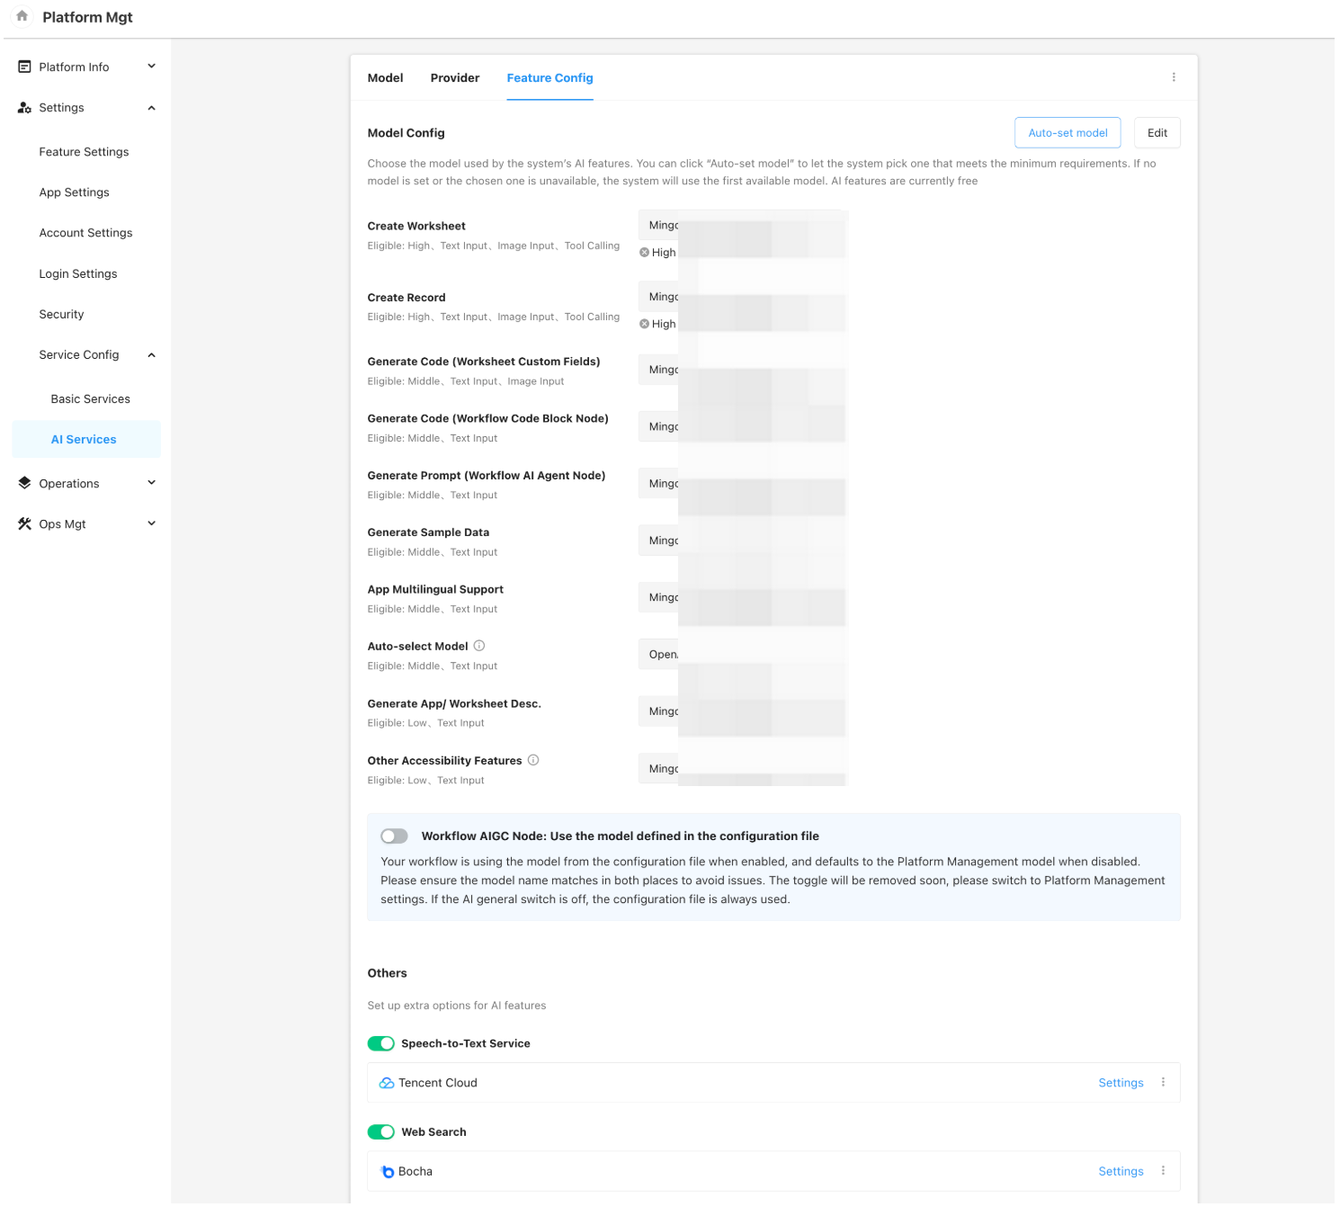
Task: Open Settings link for Tencent Cloud
Action: tap(1121, 1083)
